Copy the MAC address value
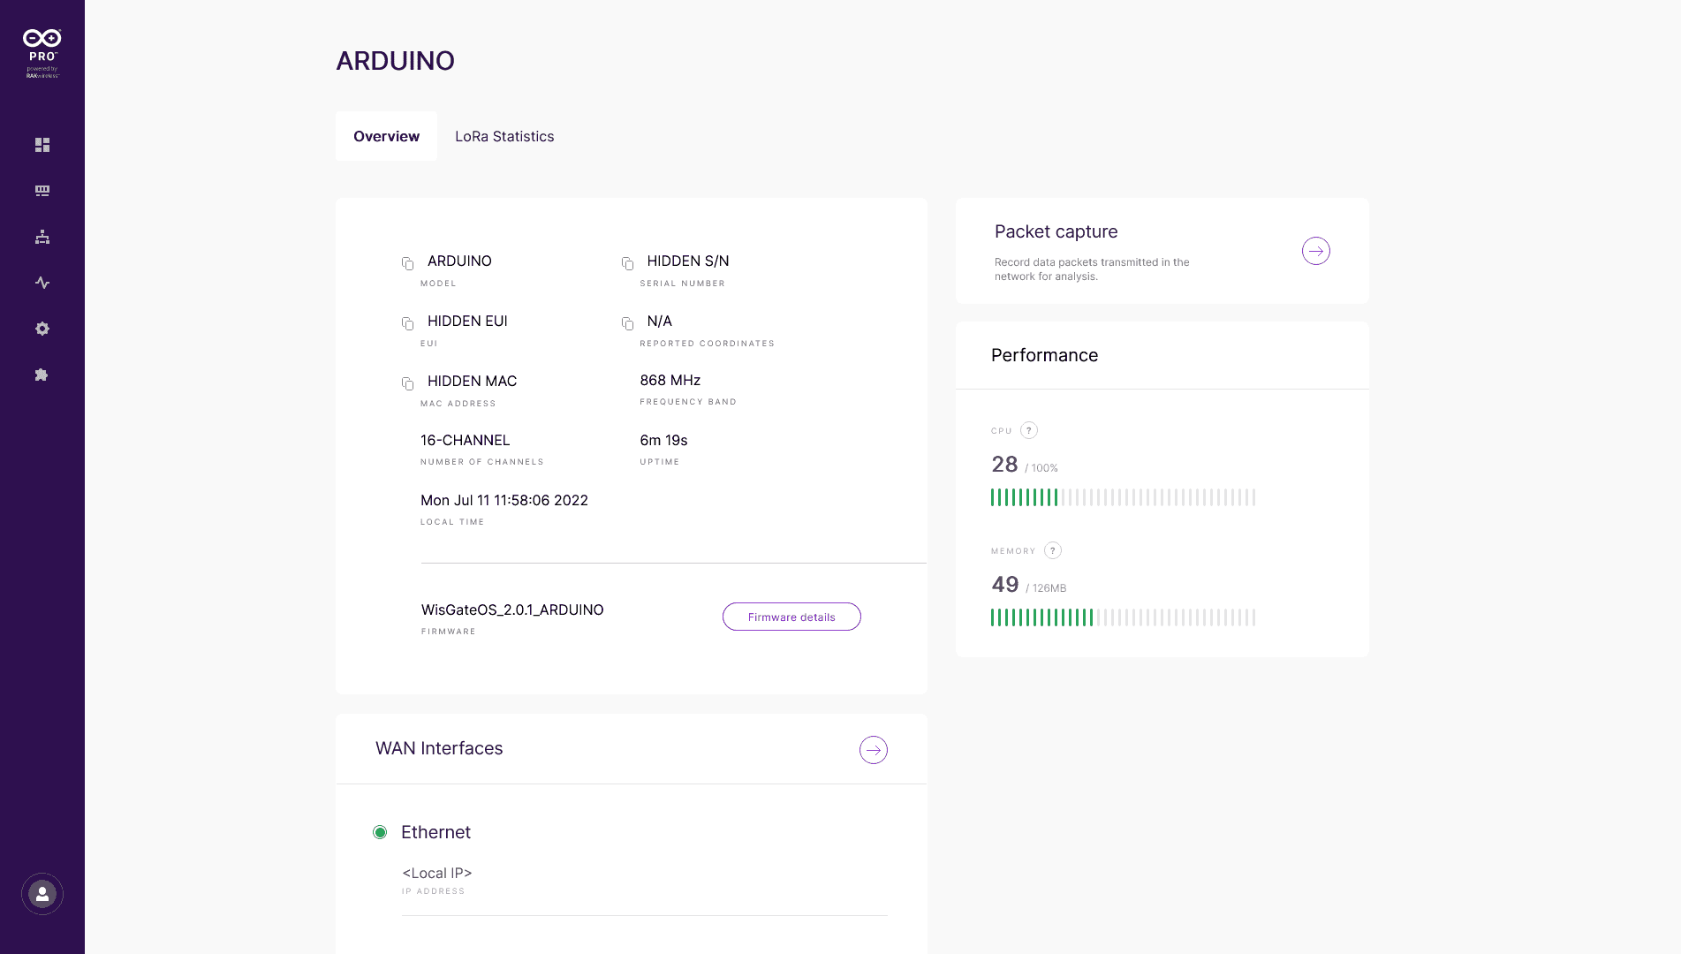The height and width of the screenshot is (954, 1681). (407, 383)
